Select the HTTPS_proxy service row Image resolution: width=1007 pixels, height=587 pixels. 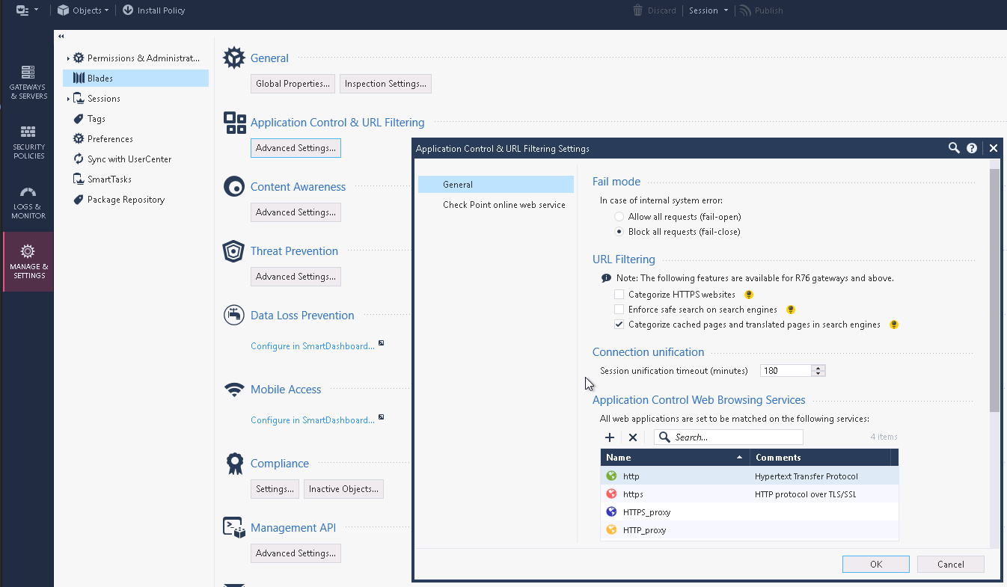point(750,512)
